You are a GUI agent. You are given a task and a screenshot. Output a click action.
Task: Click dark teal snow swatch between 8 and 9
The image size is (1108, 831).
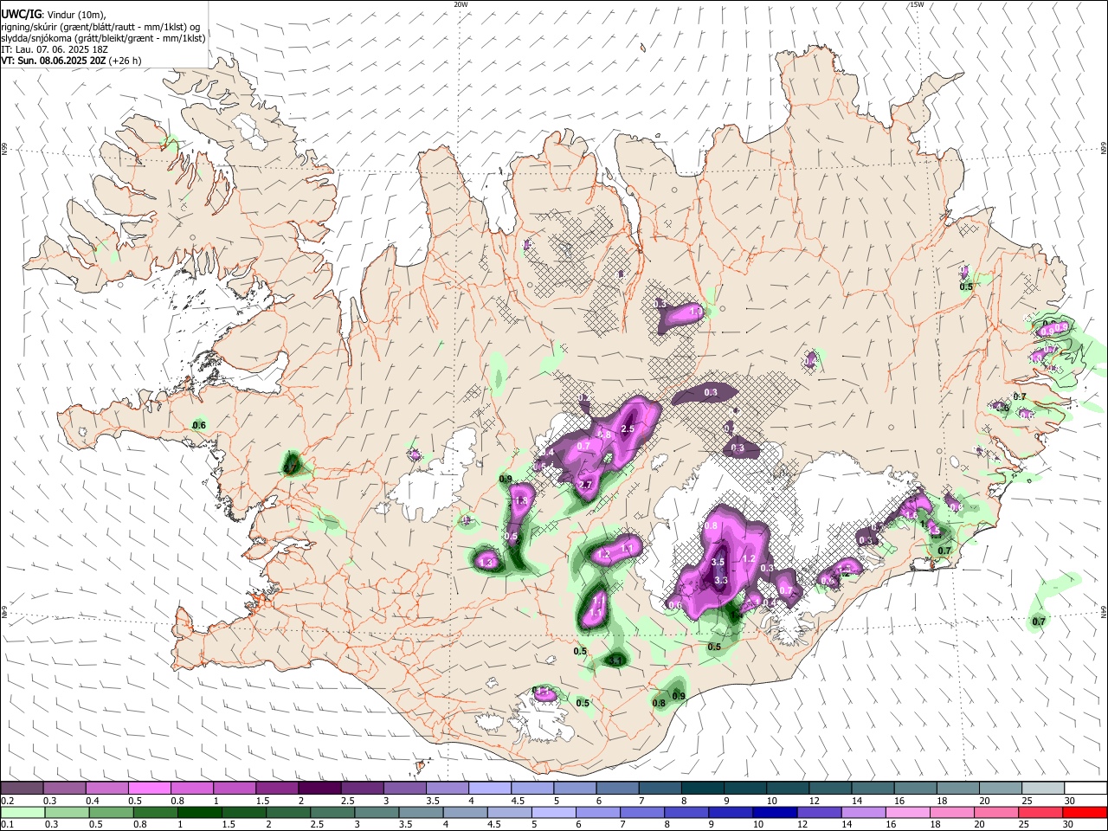pos(703,789)
